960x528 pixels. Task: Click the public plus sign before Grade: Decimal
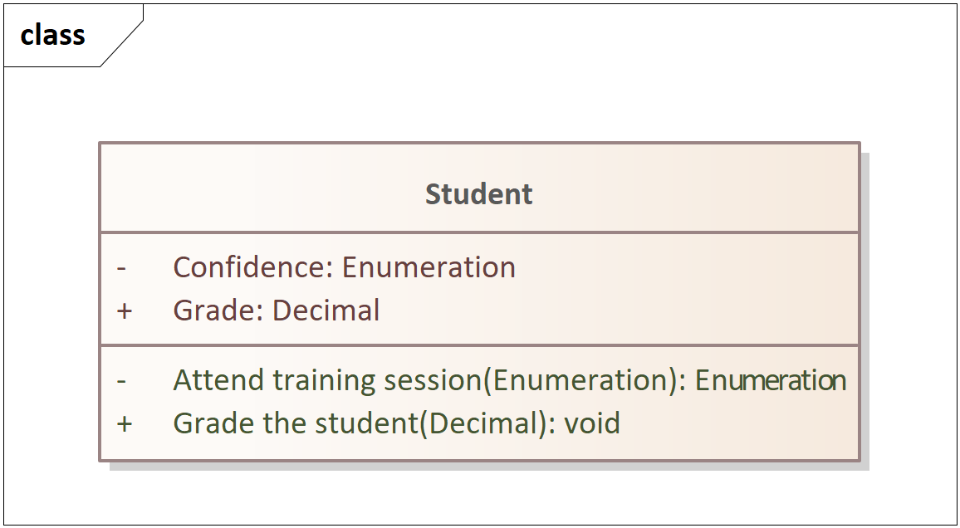pos(125,310)
